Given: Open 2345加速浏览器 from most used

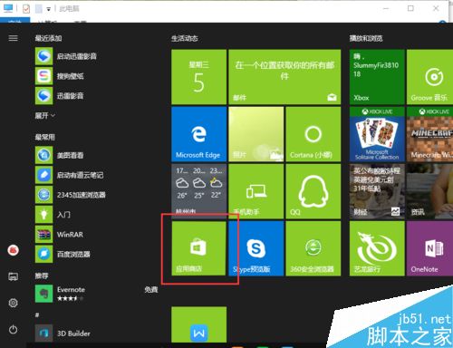Looking at the screenshot, I should [71, 195].
